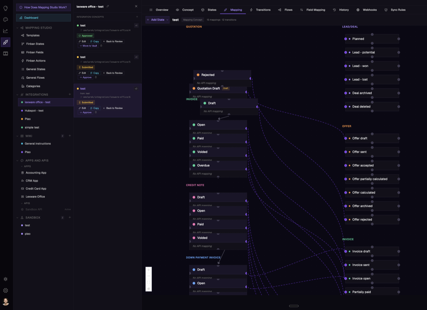Click the pencil icon beside lexware office title
This screenshot has width=427, height=310.
tap(108, 6)
